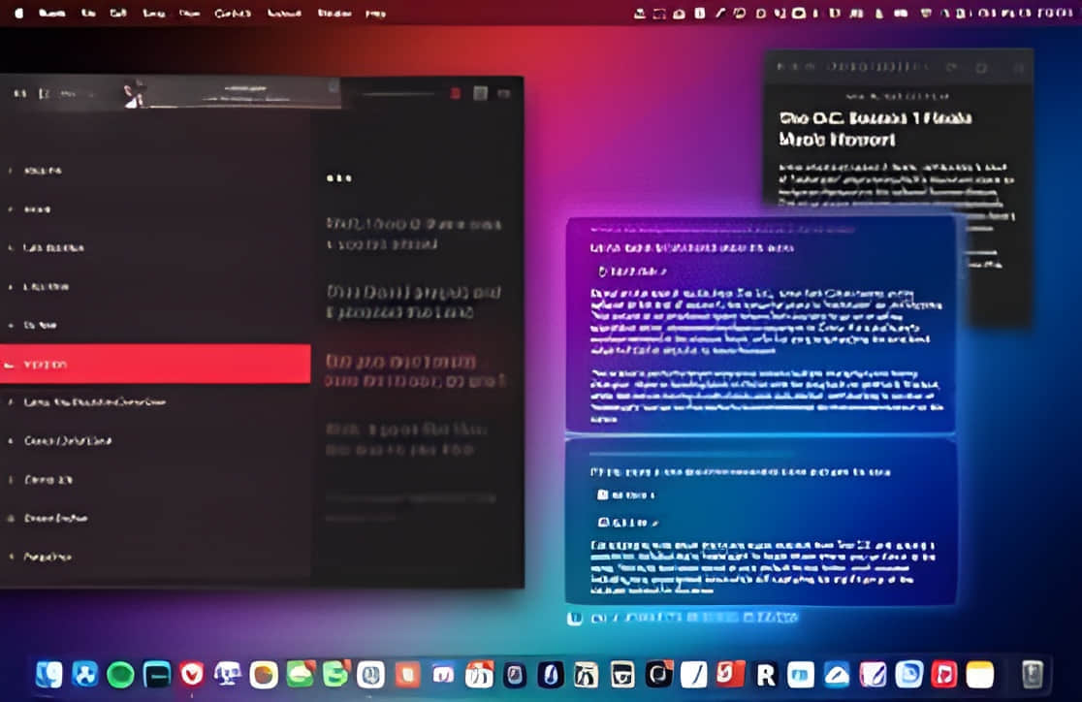Click the album artwork in the player header
This screenshot has width=1082, height=702.
click(x=135, y=93)
